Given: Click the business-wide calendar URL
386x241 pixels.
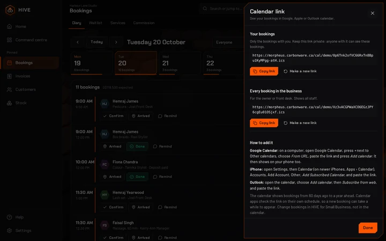Looking at the screenshot, I should coord(313,109).
